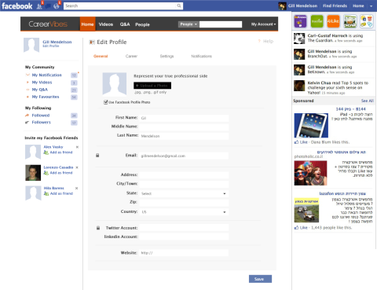Open the Videos navigation item
Screen dimensions: 377x290
106,24
